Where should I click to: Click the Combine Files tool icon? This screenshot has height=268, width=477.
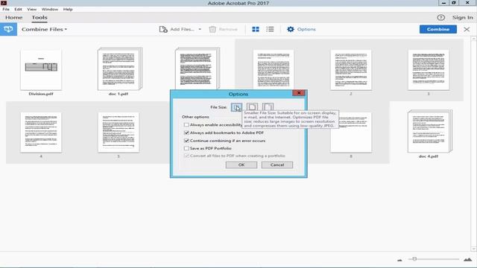tap(8, 29)
